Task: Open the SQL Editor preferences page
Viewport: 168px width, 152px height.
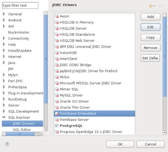Action: pos(22,129)
